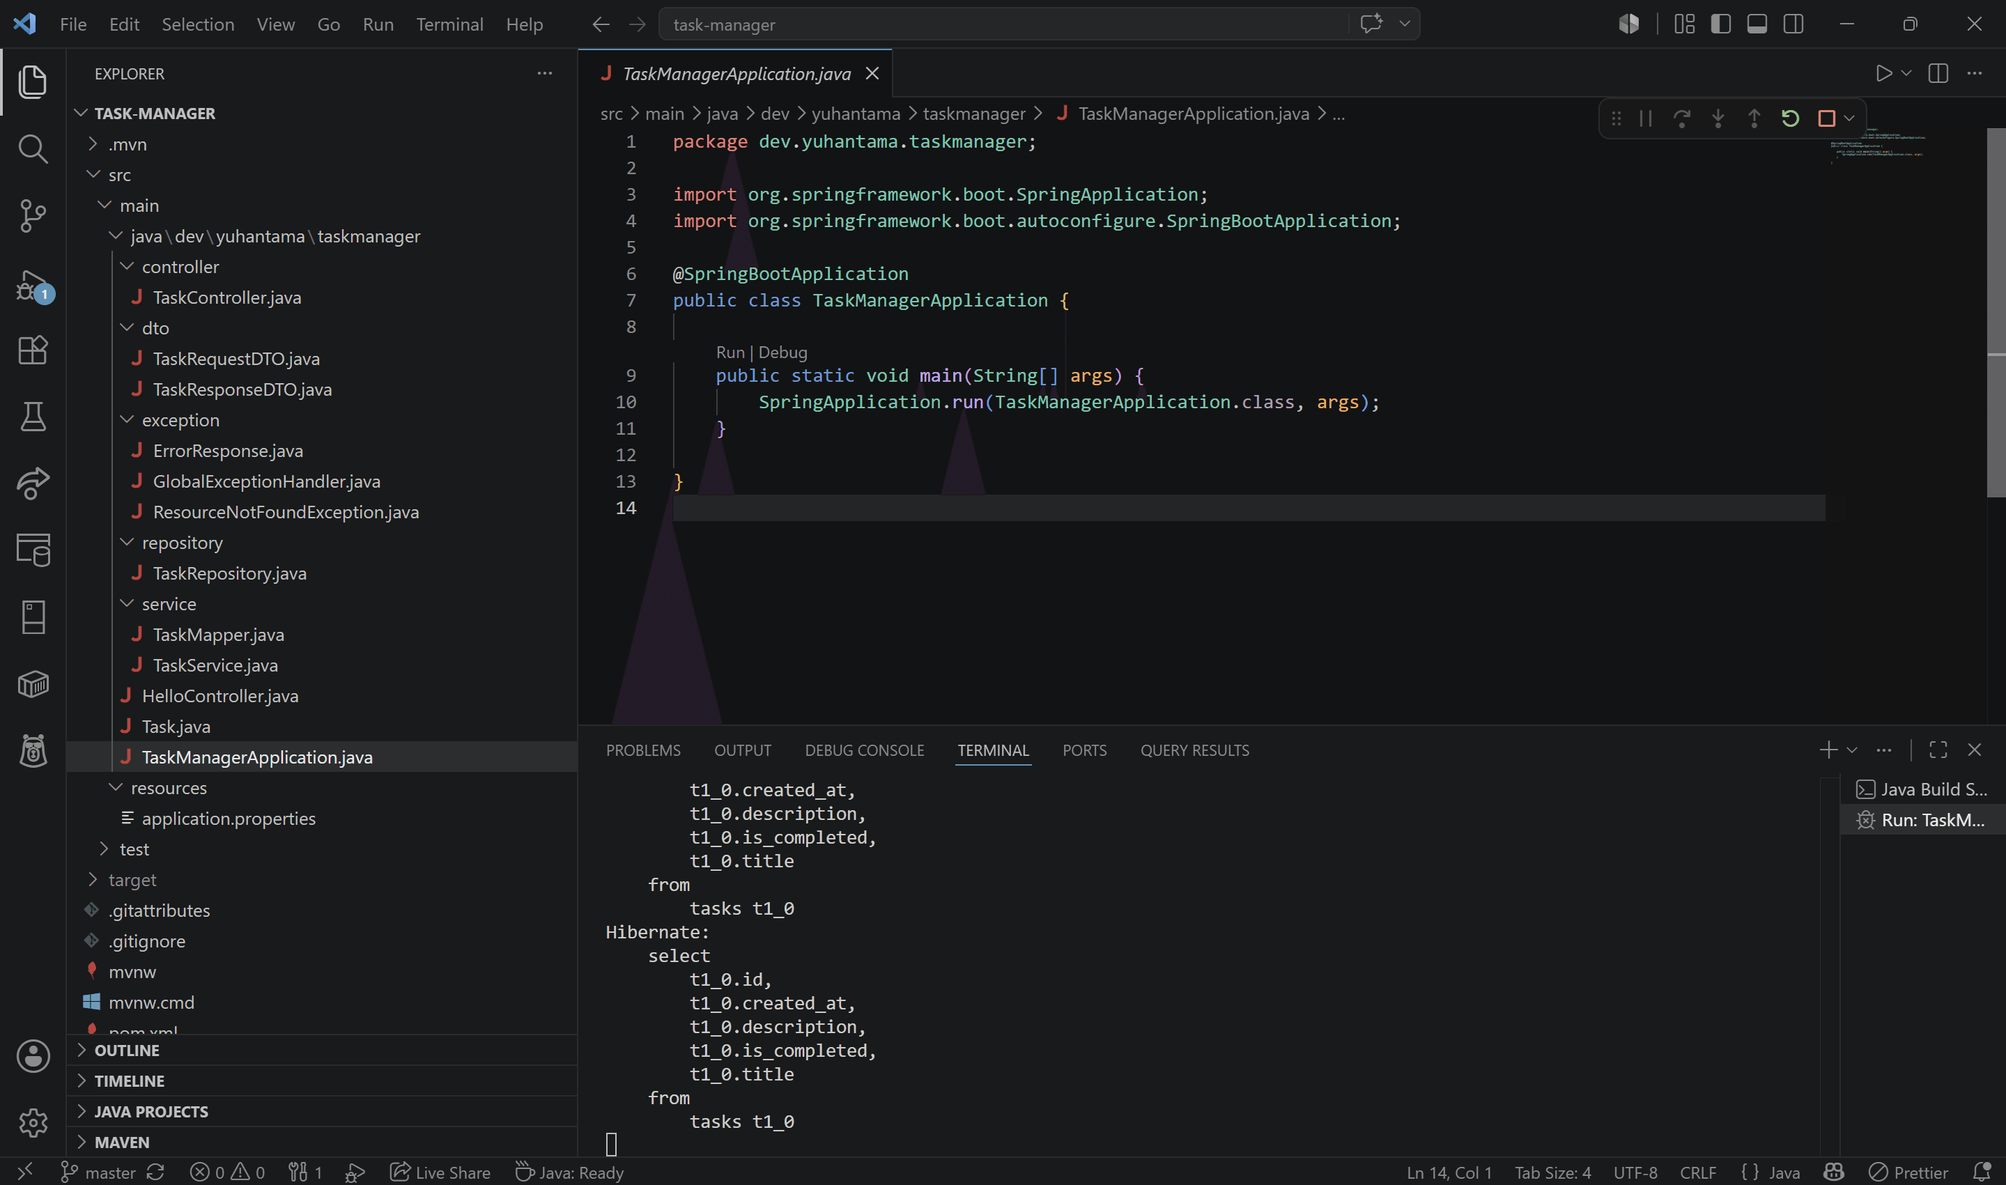Toggle the Secondary Side Bar
2006x1185 pixels.
1793,25
